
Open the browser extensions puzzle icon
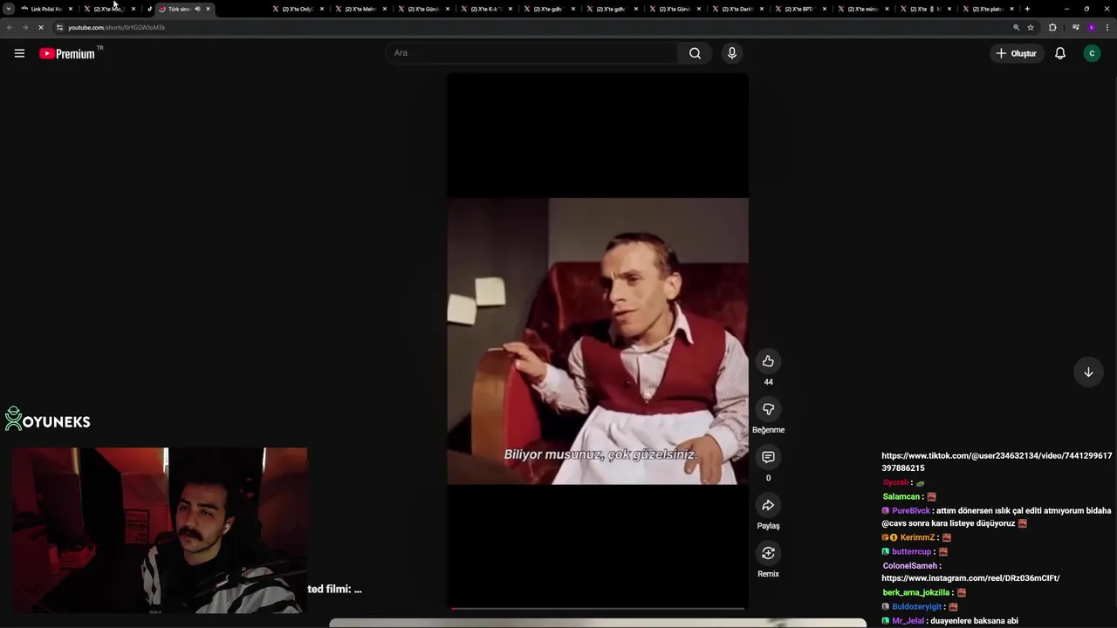(x=1052, y=27)
